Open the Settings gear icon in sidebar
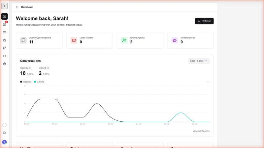Viewport: 264px width, 148px height. 4,64
